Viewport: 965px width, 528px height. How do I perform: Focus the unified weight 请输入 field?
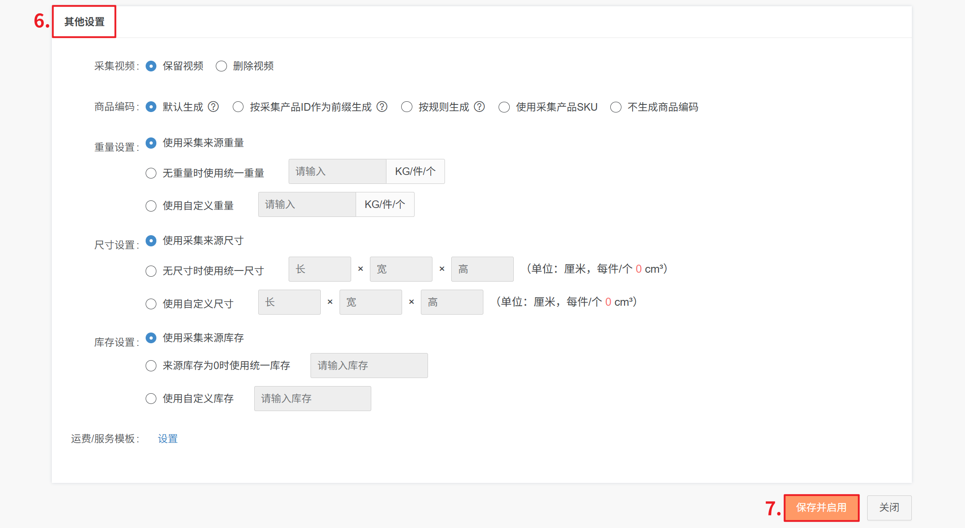(337, 171)
